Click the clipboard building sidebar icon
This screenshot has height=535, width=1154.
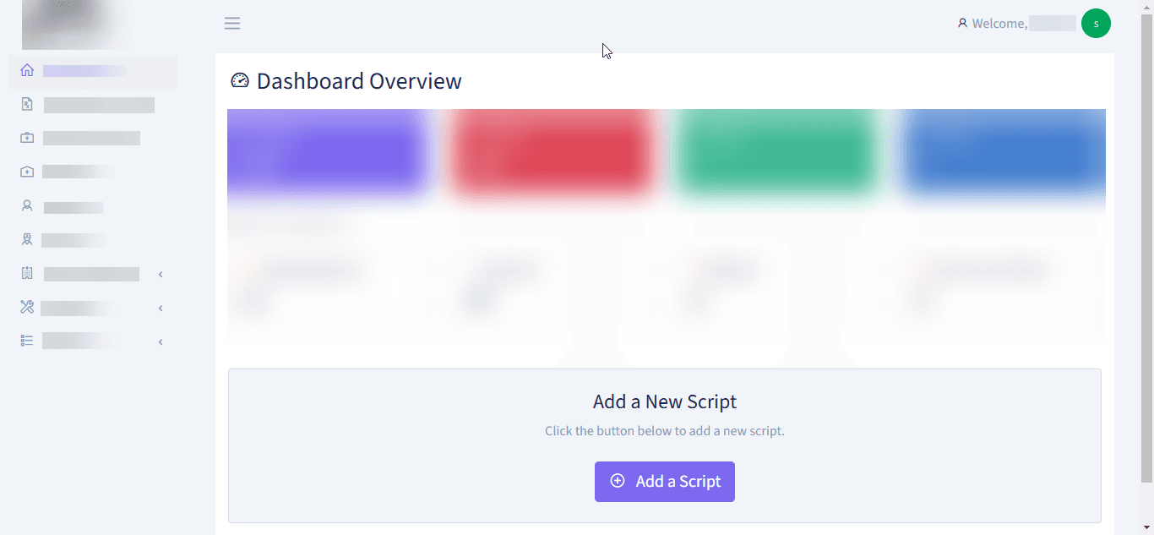27,274
